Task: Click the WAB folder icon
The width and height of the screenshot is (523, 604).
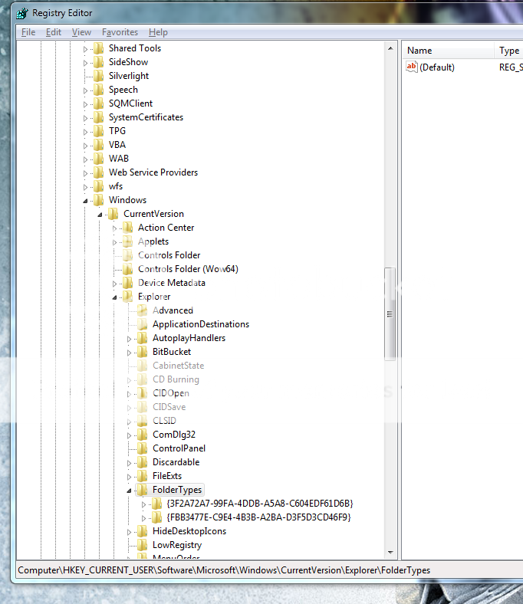Action: 99,159
